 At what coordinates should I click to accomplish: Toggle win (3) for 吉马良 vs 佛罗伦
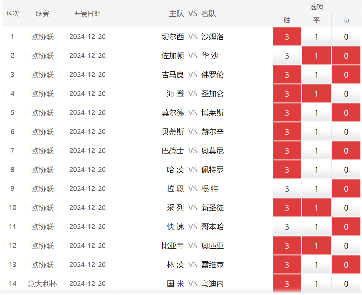pos(287,75)
